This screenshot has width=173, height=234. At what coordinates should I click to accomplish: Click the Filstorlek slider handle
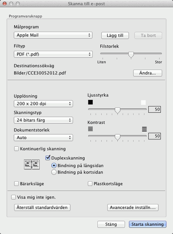[x=131, y=55]
